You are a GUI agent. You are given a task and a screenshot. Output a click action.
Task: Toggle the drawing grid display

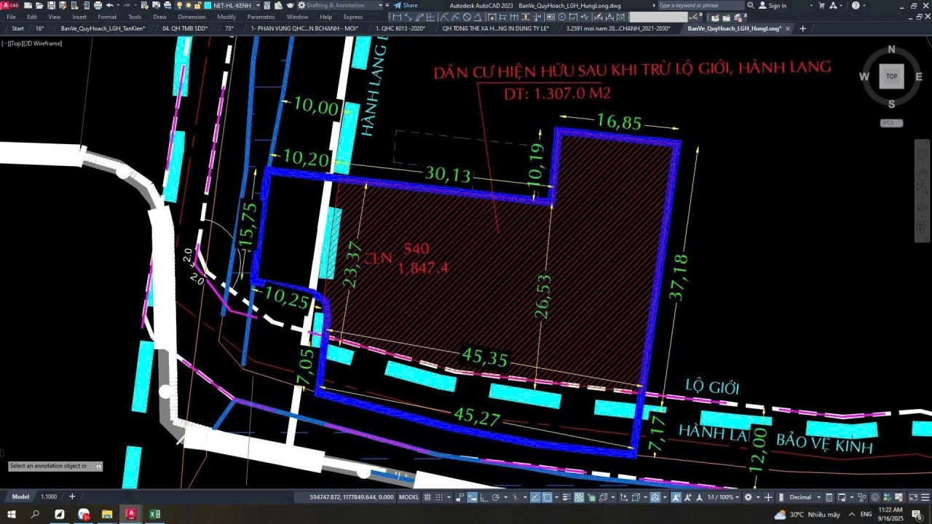tap(427, 497)
